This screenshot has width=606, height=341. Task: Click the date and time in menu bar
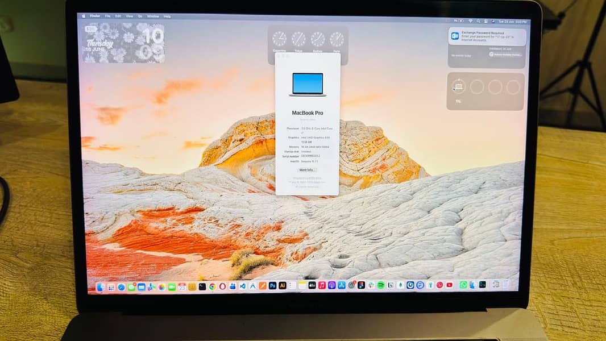tap(512, 22)
